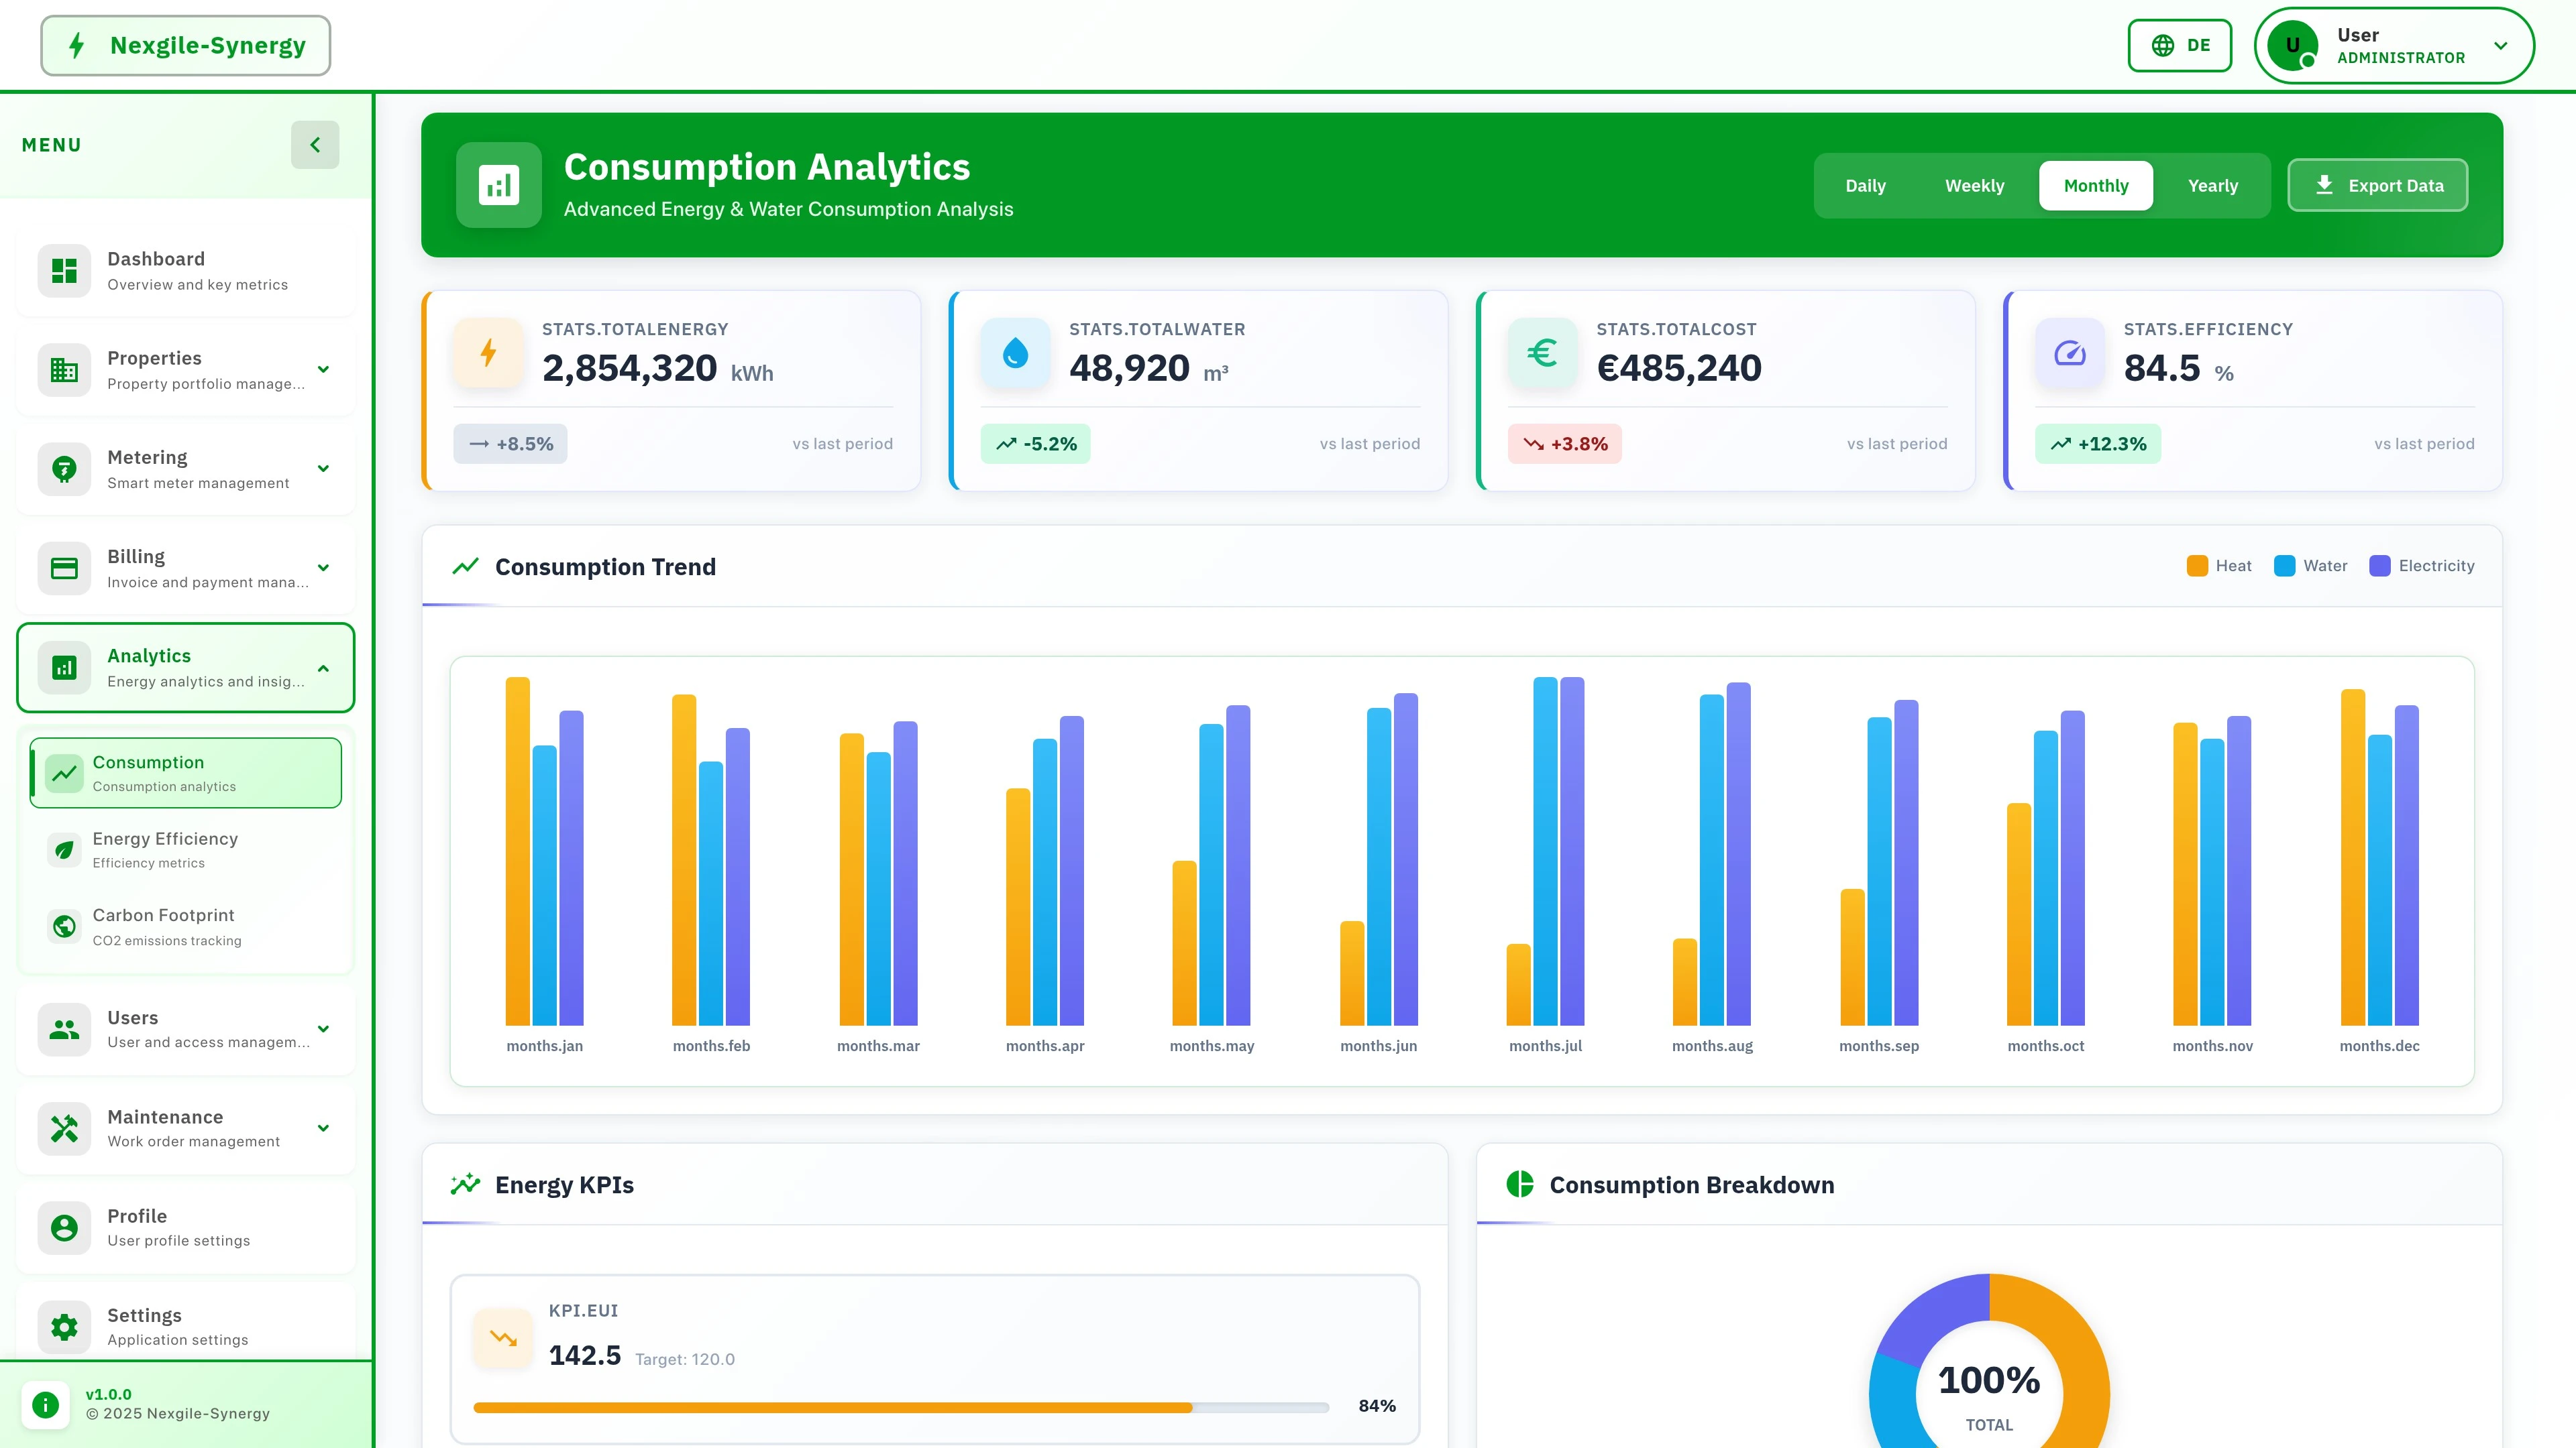The height and width of the screenshot is (1448, 2576).
Task: Click the lightning bolt energy icon on Total Energy card
Action: pos(488,353)
